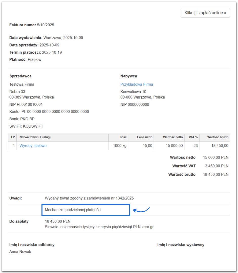Select the highlighted Mechanizm podzielonej płatności box
Viewport: 238px width, 273px height.
coord(86,210)
